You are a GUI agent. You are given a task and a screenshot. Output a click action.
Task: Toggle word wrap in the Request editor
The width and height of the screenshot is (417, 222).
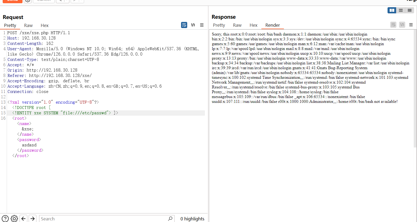click(x=184, y=25)
